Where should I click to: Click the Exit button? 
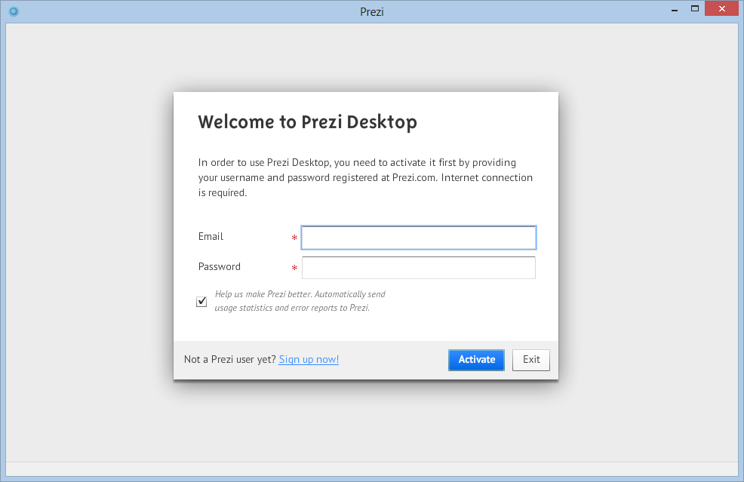click(x=531, y=360)
